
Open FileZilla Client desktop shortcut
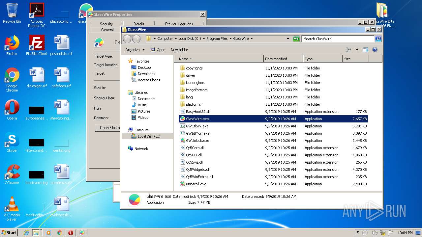pos(37,45)
